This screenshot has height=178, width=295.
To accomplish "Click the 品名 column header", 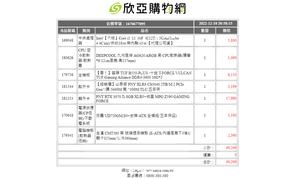I will 145,31.
